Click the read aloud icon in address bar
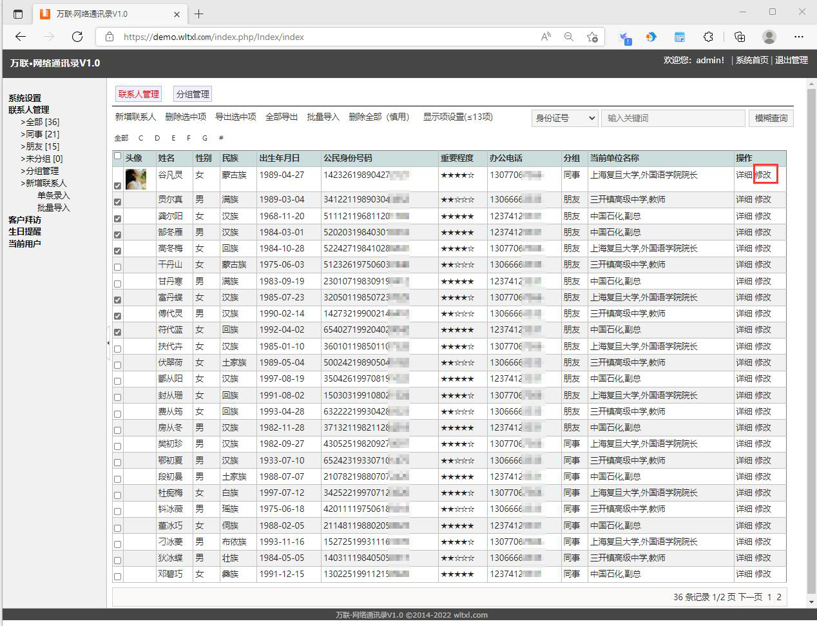The height and width of the screenshot is (626, 817). [x=546, y=37]
